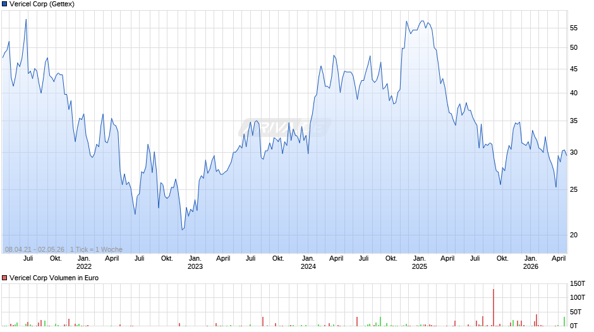Click the price axis label 45
The height and width of the screenshot is (332, 594).
(x=574, y=69)
